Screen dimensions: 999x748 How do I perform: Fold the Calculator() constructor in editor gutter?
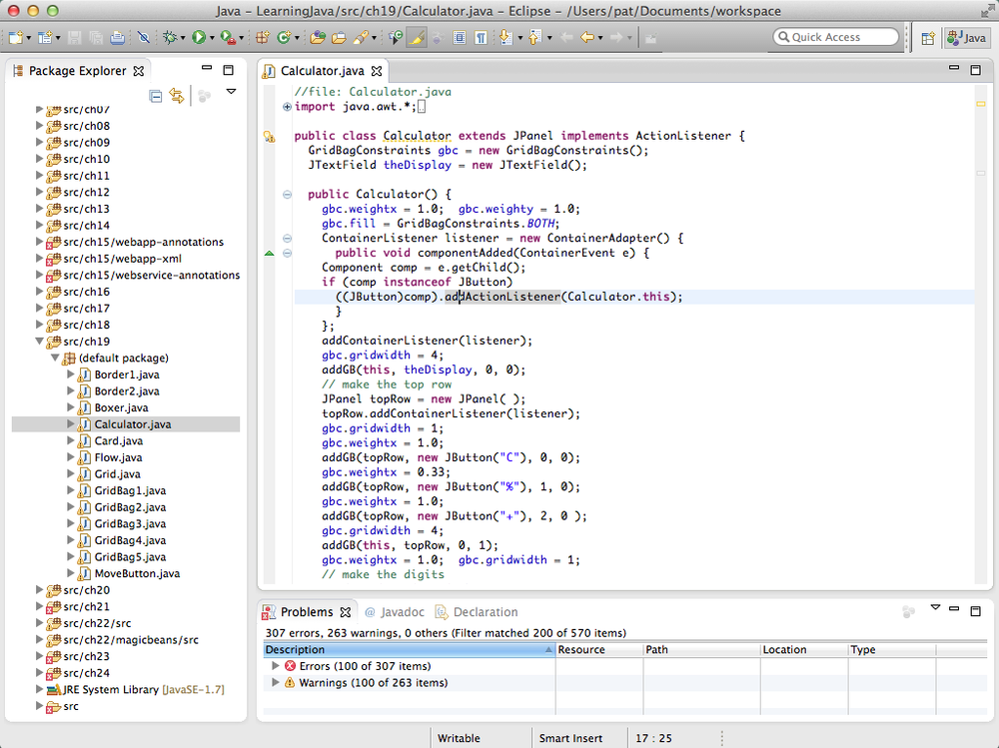point(288,195)
